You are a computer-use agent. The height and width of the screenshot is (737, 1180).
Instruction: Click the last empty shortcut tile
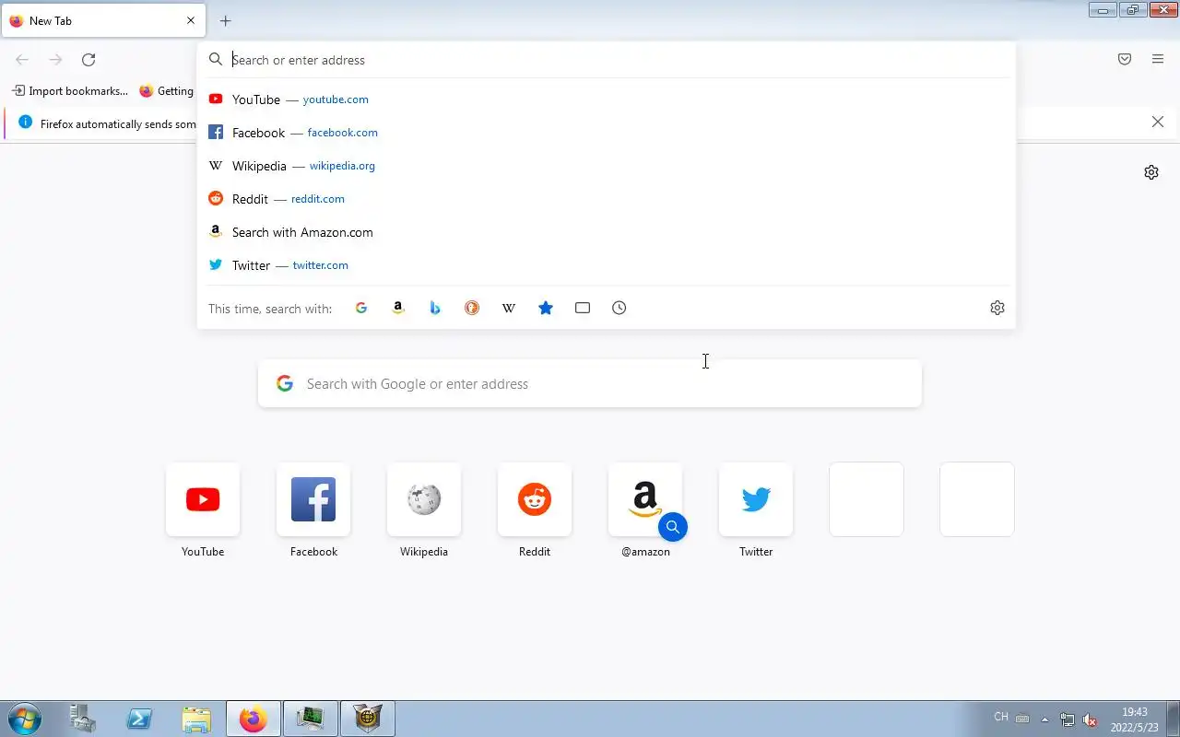[977, 499]
